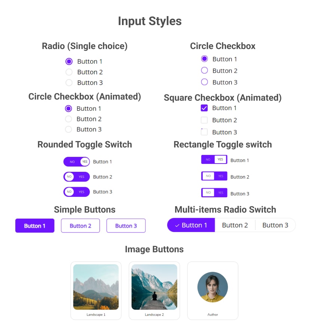This screenshot has width=309, height=335.
Task: Toggle the rounded switch for Button 1
Action: tap(76, 162)
